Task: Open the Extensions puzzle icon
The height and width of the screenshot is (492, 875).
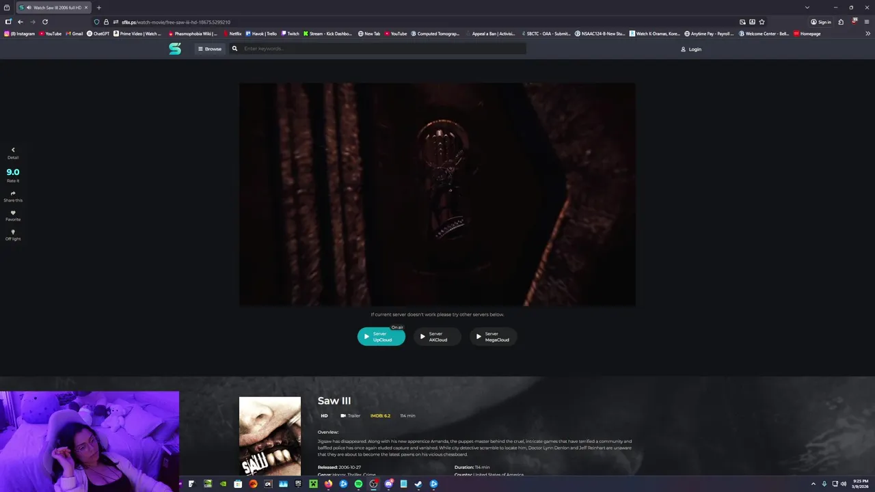Action: point(841,22)
